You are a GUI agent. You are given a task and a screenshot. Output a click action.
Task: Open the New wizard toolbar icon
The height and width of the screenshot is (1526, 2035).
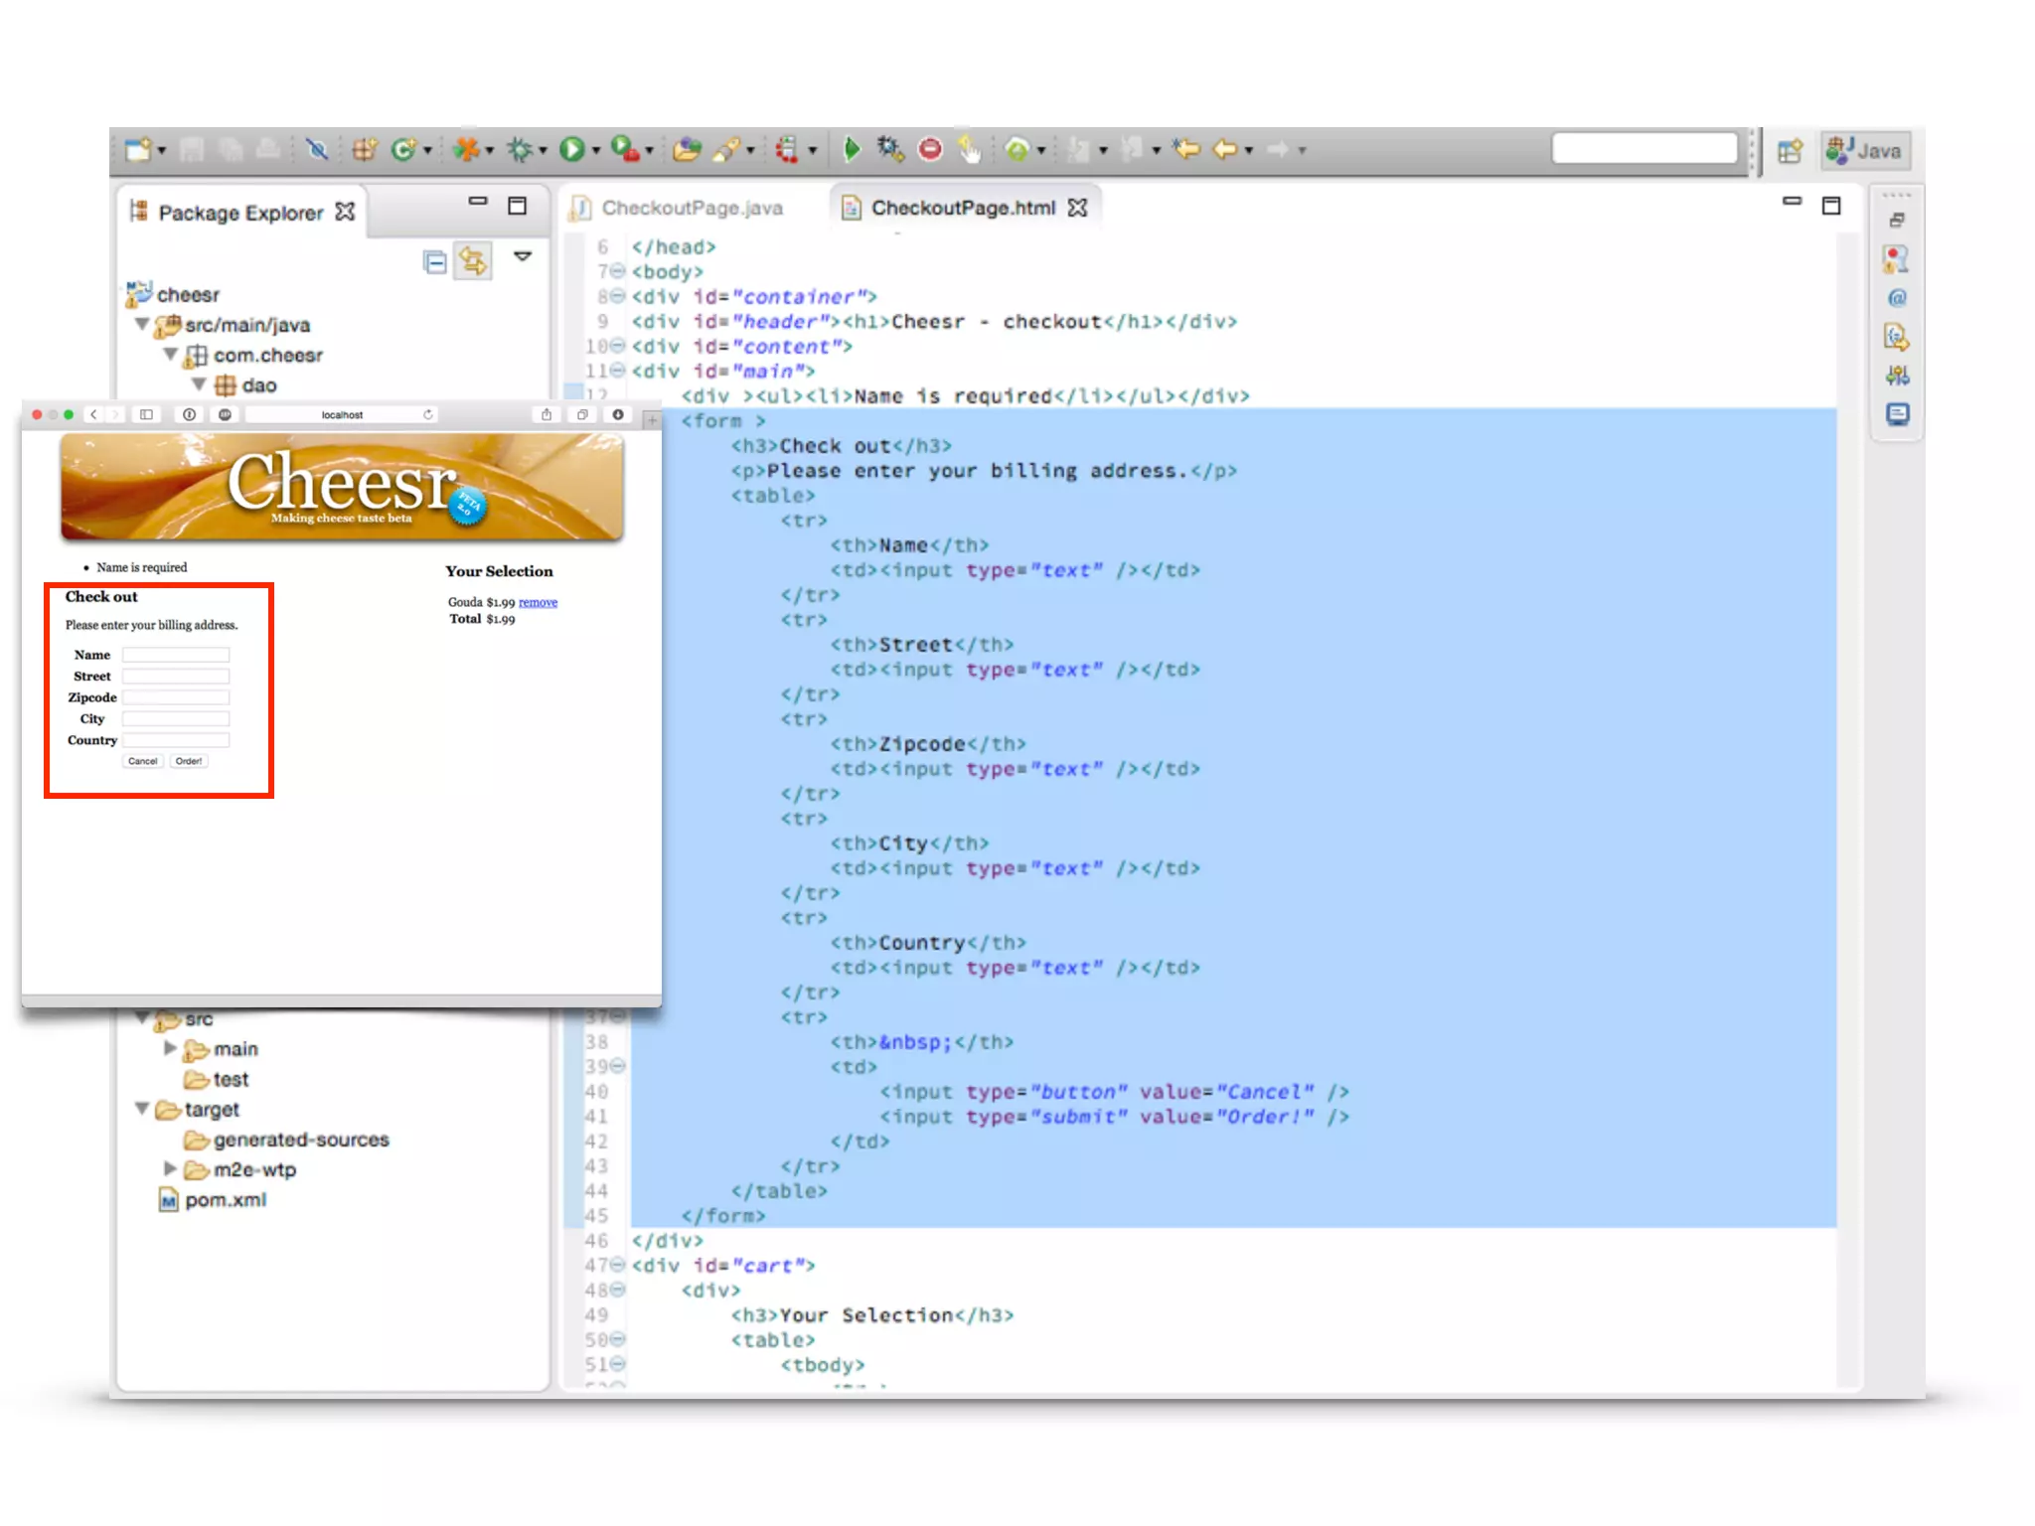click(x=138, y=149)
